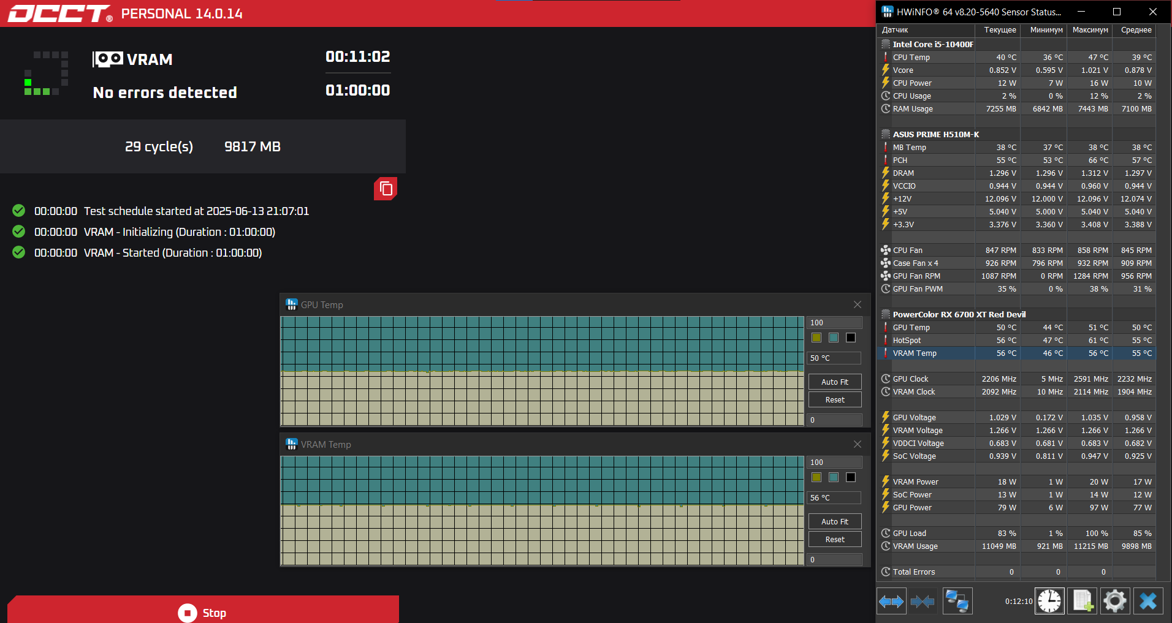Select the VRAM Usage sensor row
Image resolution: width=1172 pixels, height=623 pixels.
(1017, 546)
